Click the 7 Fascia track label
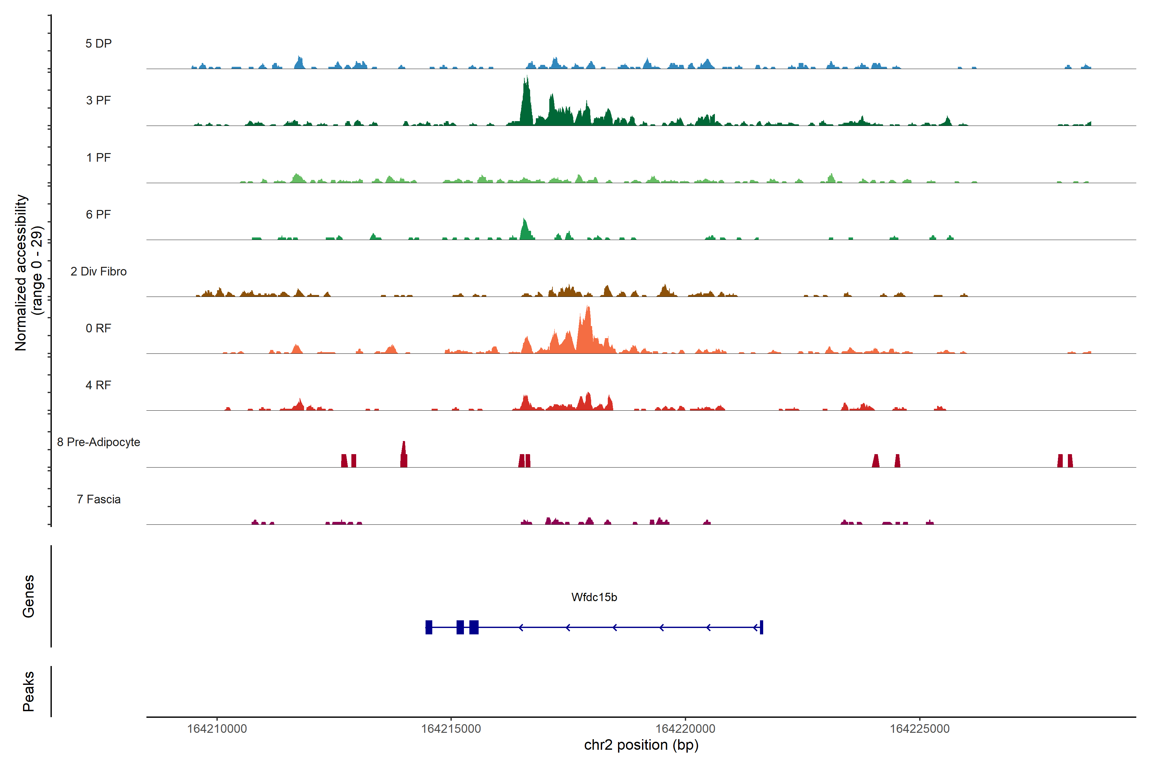Viewport: 1151px width, 767px height. [x=98, y=499]
